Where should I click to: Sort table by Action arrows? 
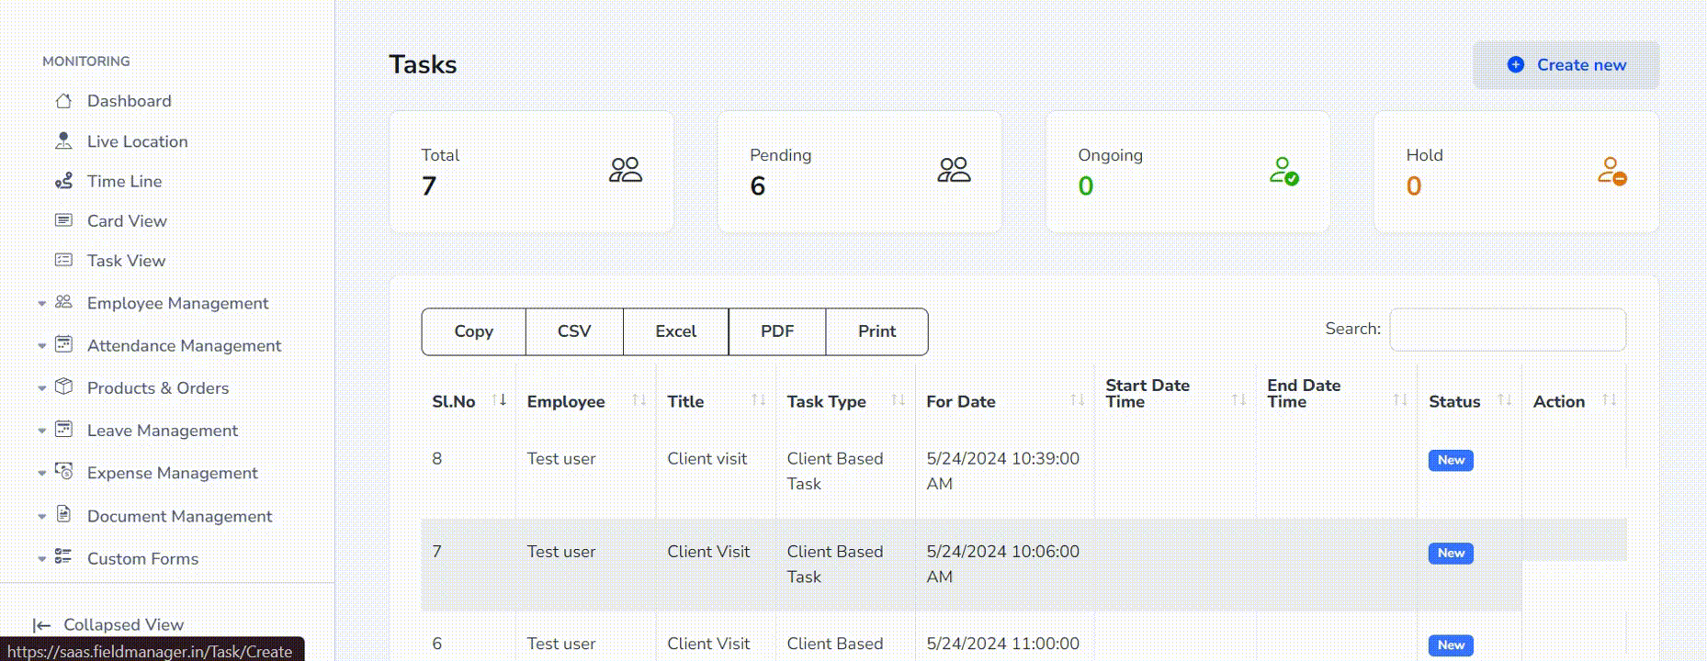(x=1609, y=399)
